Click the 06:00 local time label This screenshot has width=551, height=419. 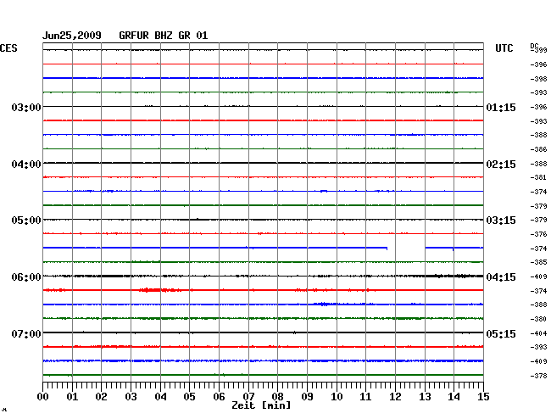26,277
